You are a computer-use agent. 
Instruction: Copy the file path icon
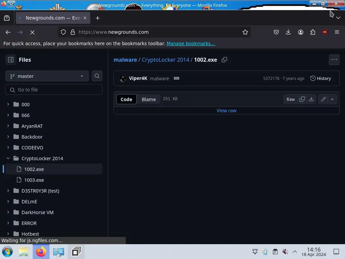(x=224, y=60)
